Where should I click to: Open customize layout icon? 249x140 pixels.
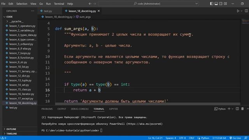[x=225, y=3]
